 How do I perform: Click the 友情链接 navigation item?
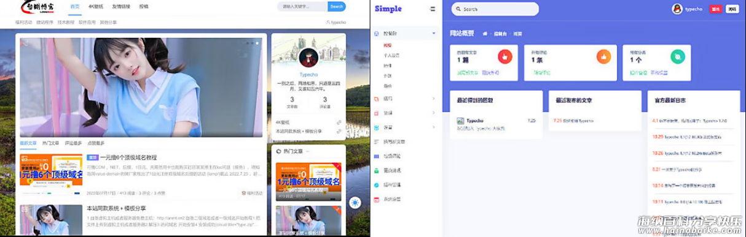(x=121, y=7)
